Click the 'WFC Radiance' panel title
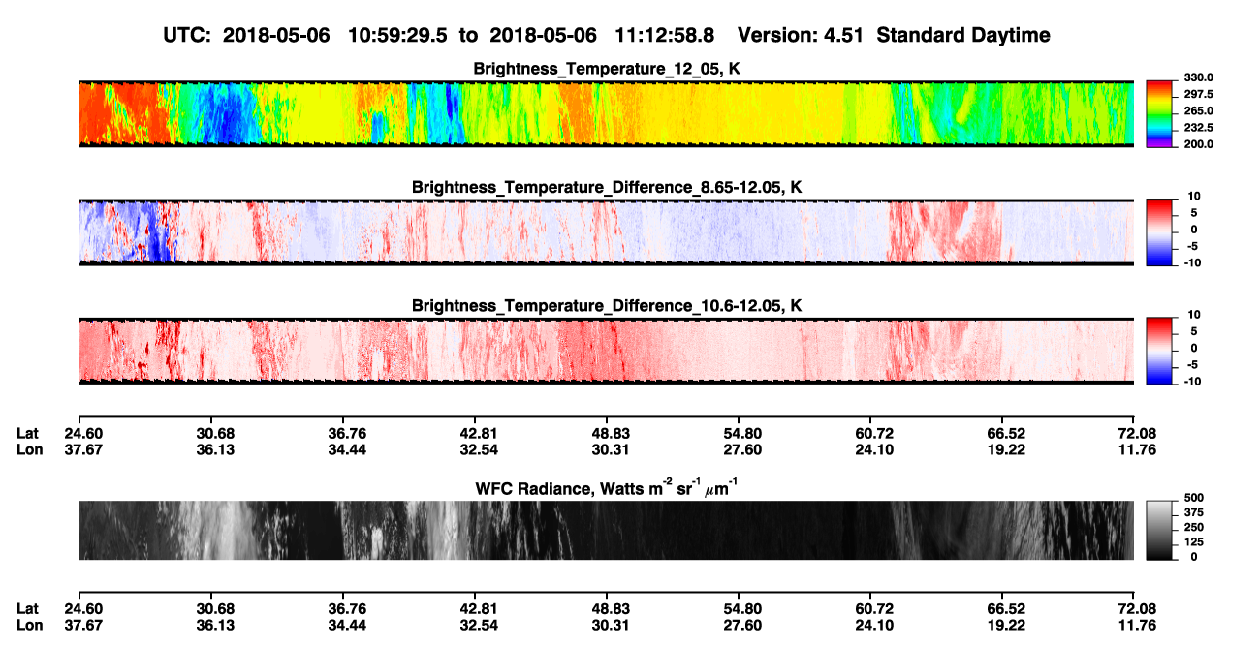 [607, 487]
